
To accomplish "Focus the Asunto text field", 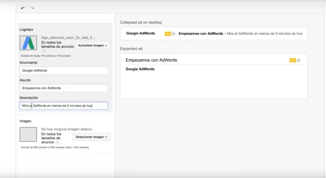I will (x=63, y=88).
